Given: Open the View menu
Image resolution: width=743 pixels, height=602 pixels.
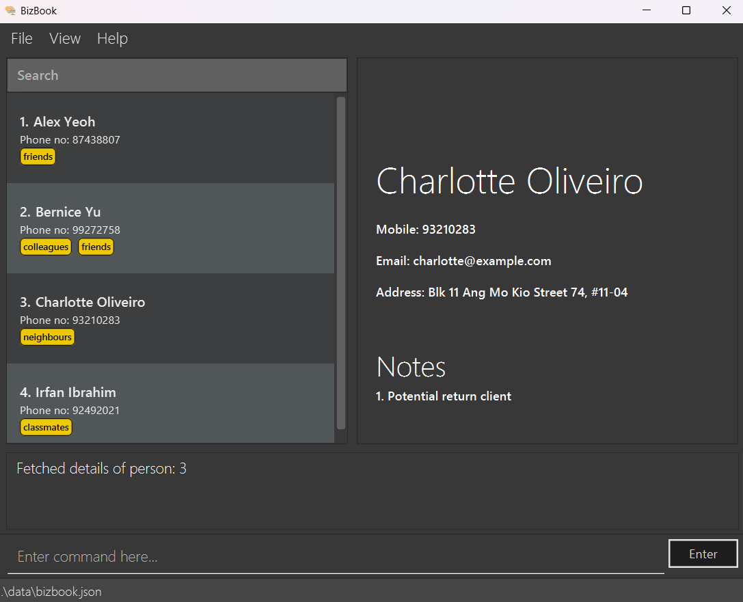Looking at the screenshot, I should (x=65, y=39).
